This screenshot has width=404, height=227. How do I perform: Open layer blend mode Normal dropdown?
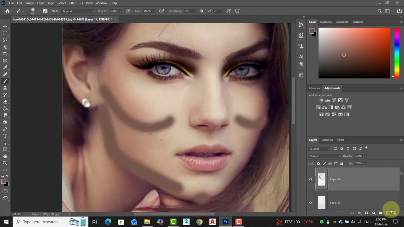coord(325,156)
